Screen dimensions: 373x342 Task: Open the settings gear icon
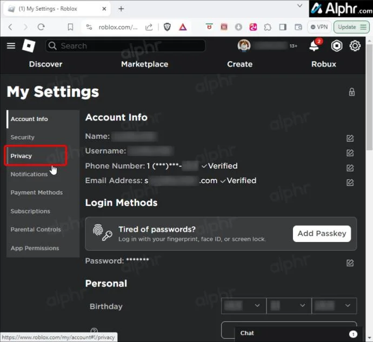[355, 46]
